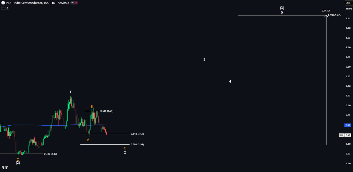
Task: Click the 2.00 price axis value
Action: [x=348, y=163]
